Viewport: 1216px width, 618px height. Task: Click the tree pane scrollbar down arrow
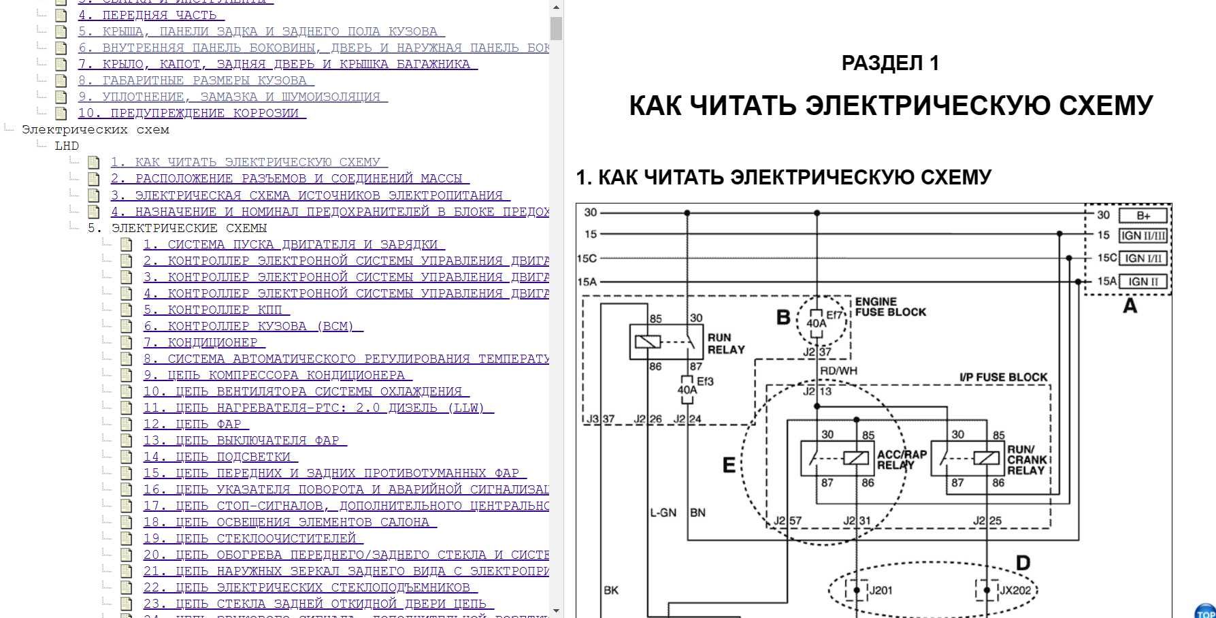(556, 611)
